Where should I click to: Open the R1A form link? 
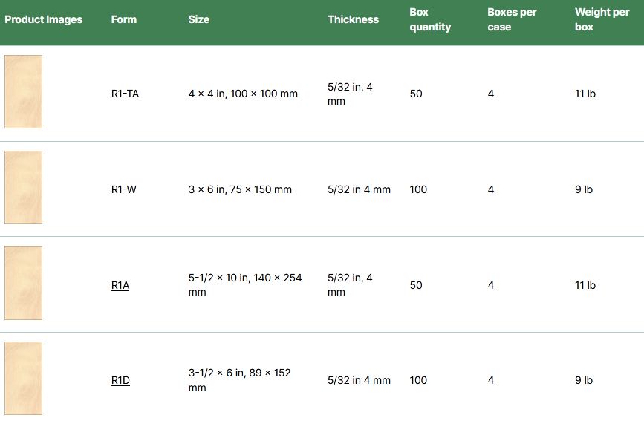[120, 285]
